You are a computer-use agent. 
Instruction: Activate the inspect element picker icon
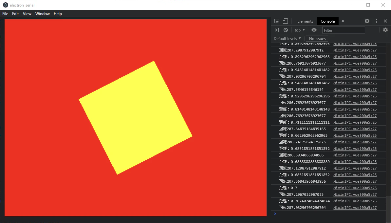276,21
